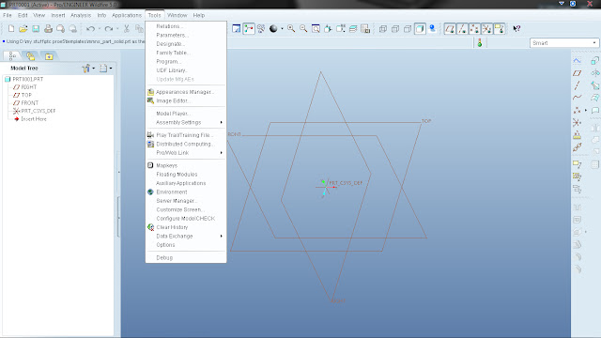Click the Print icon in toolbar

pos(48,29)
